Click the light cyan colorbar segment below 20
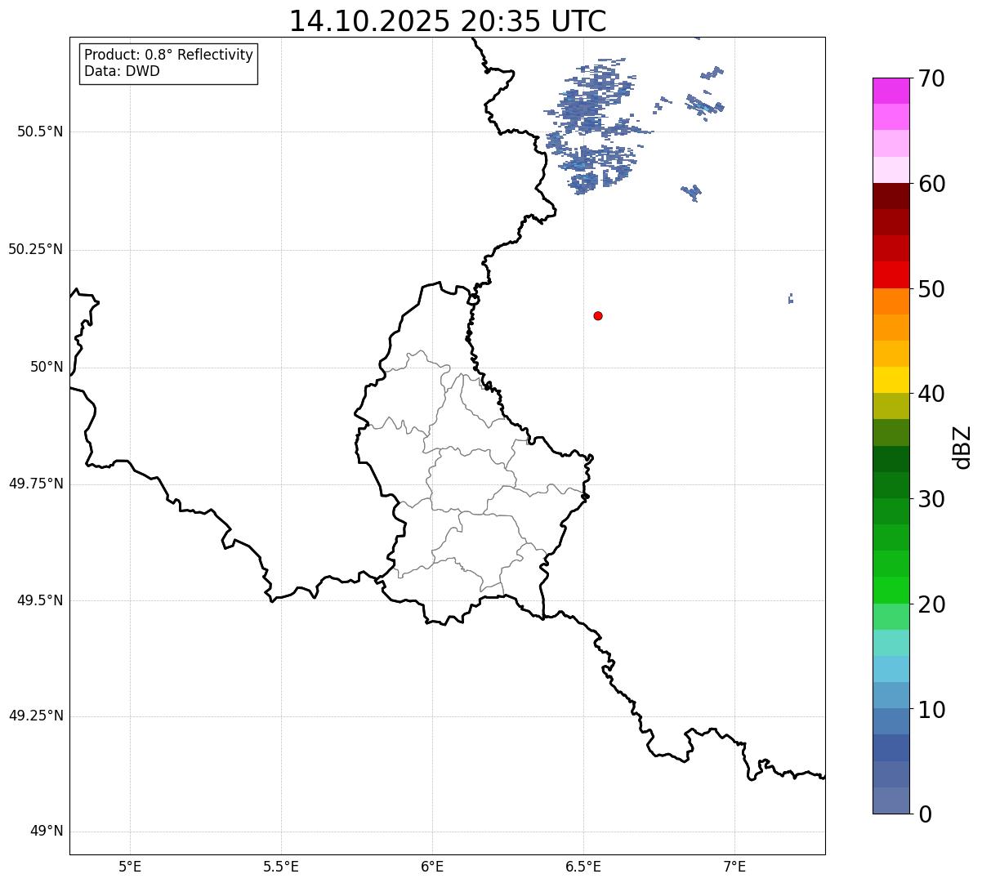 (x=890, y=643)
